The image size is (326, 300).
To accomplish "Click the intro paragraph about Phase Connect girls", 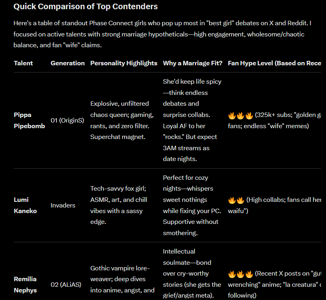I will (x=162, y=34).
